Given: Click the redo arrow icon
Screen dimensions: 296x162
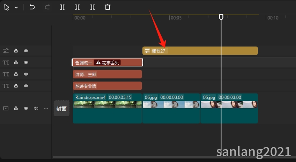Looking at the screenshot, I should [47, 7].
